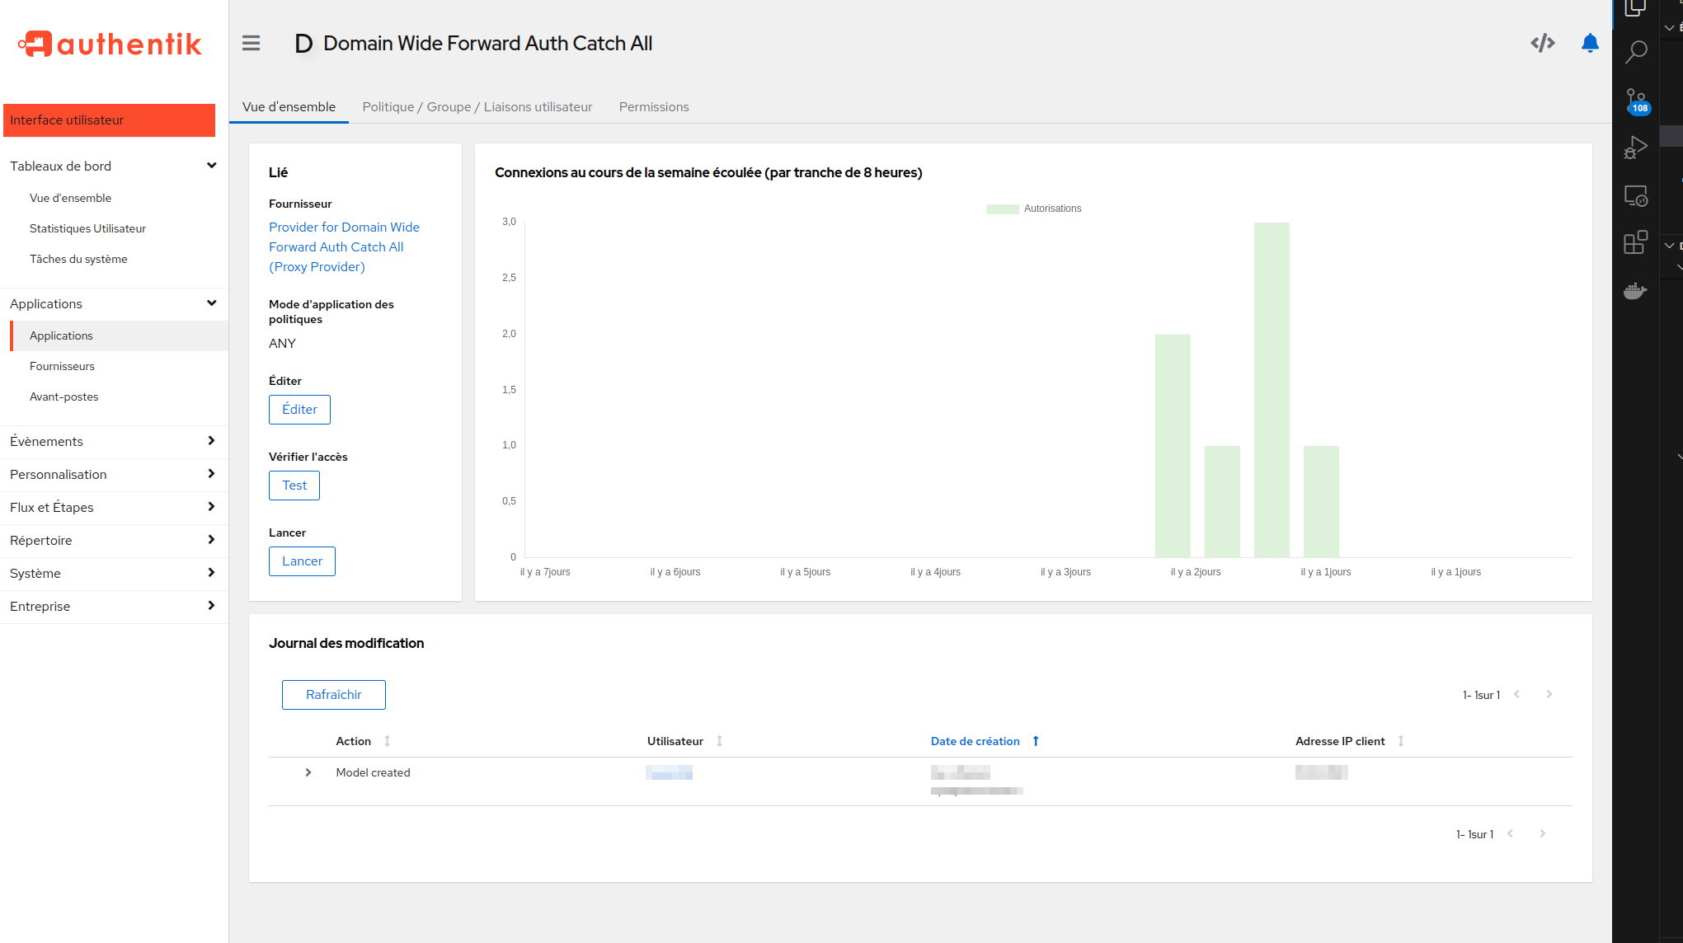Go to previous page in top pagination

(1516, 694)
